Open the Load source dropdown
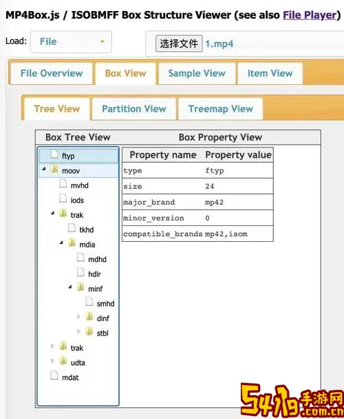This screenshot has width=344, height=419. click(x=71, y=41)
